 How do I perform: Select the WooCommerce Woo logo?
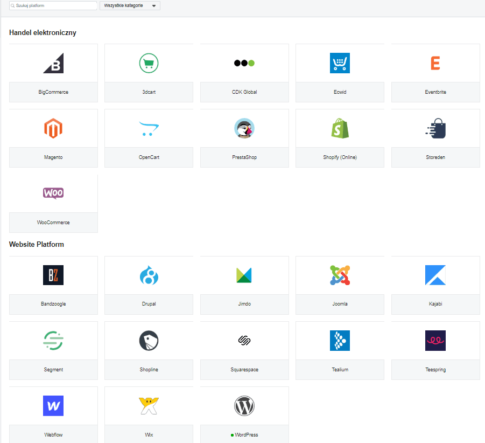53,193
